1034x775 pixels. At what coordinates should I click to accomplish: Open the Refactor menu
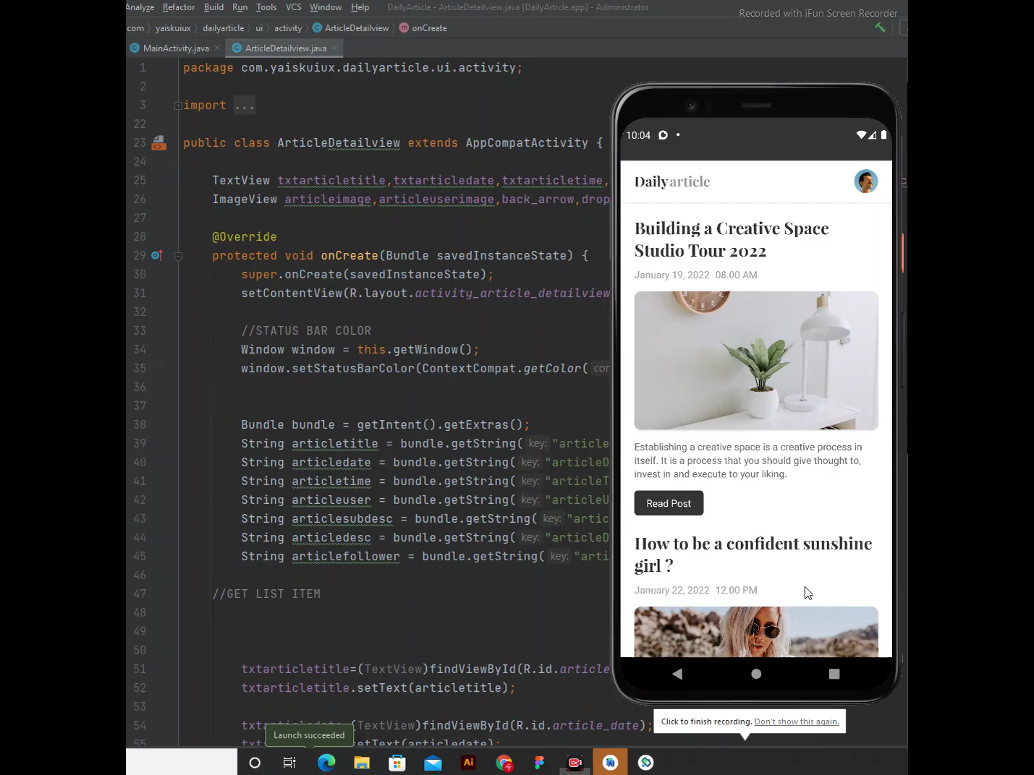click(179, 7)
